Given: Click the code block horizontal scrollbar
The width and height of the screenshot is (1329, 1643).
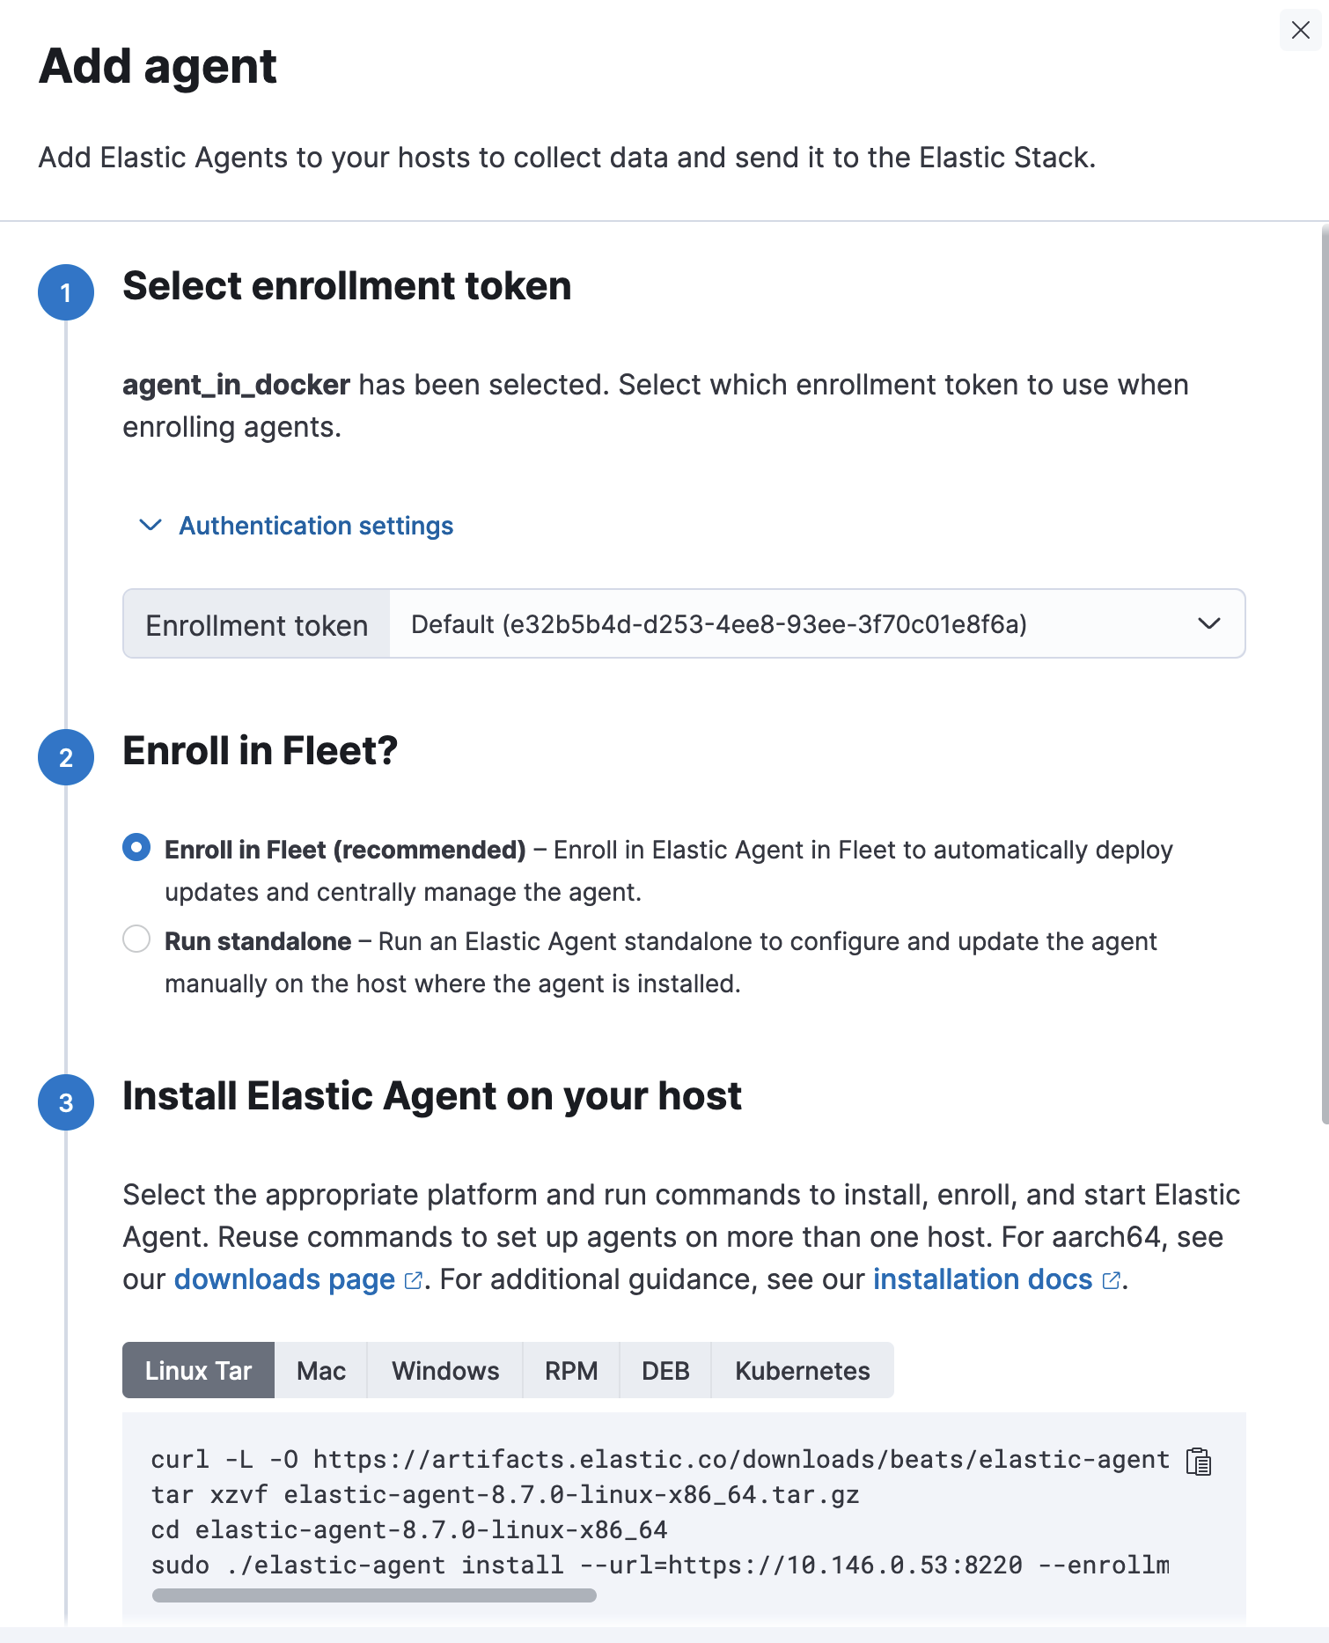Looking at the screenshot, I should pyautogui.click(x=374, y=1595).
